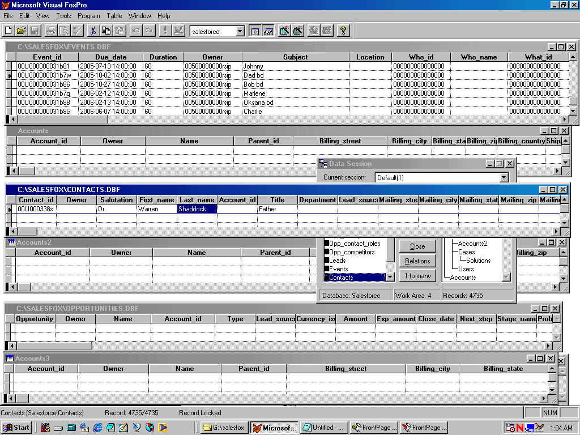Click the Due_date column header in Events
Screen dimensions: 580x435
tap(110, 57)
